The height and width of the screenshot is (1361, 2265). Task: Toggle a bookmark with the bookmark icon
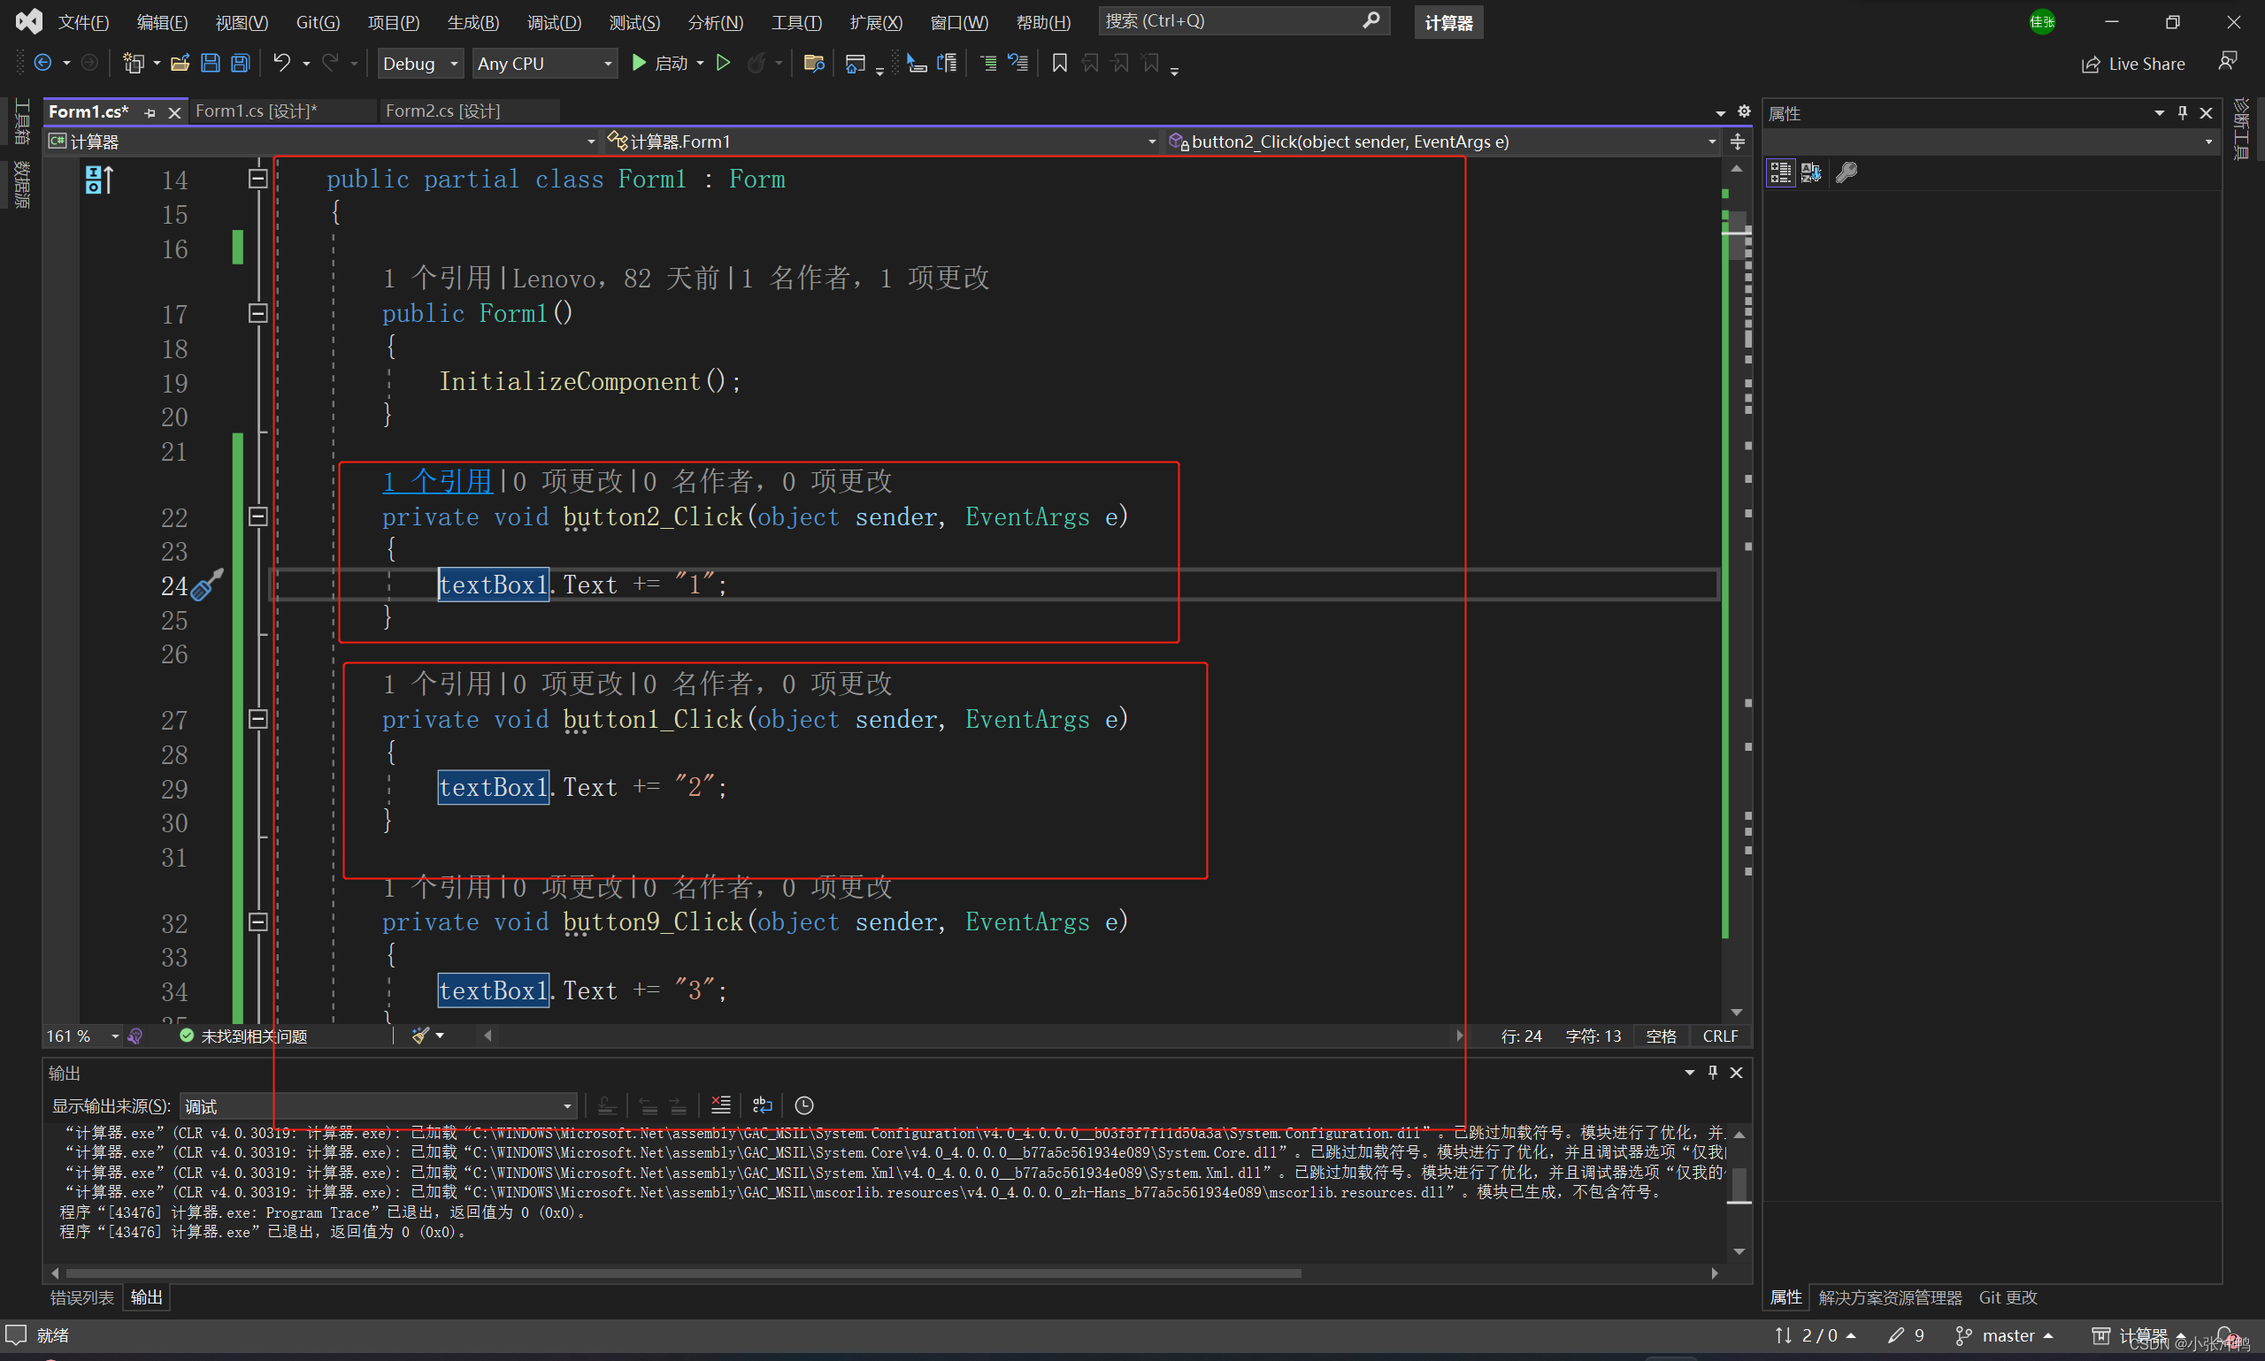tap(1060, 64)
